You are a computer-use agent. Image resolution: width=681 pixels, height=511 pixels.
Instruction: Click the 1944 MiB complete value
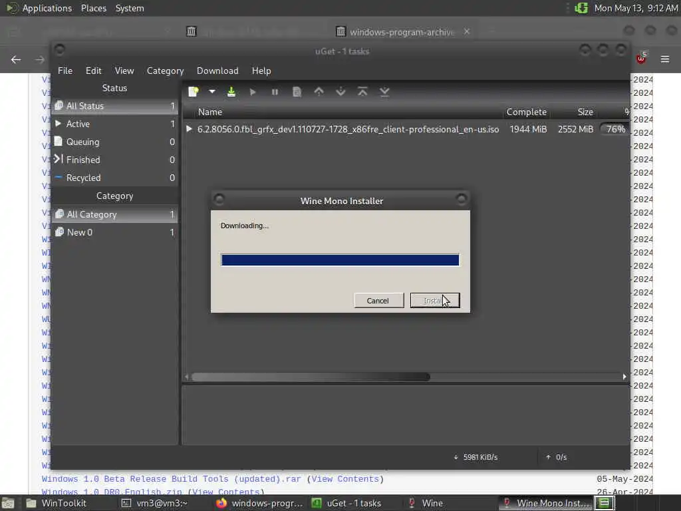pos(527,129)
